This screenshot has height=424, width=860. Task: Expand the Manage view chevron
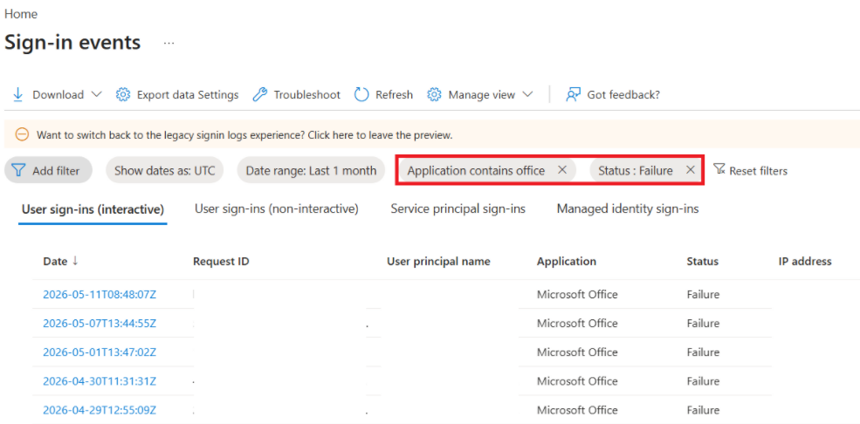(527, 95)
